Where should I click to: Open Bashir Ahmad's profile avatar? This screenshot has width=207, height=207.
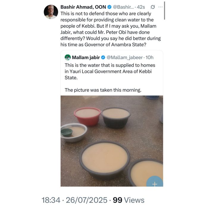(x=51, y=12)
